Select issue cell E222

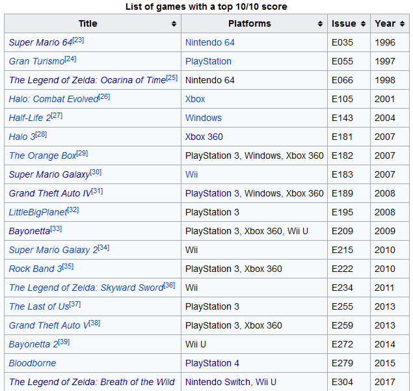point(349,269)
